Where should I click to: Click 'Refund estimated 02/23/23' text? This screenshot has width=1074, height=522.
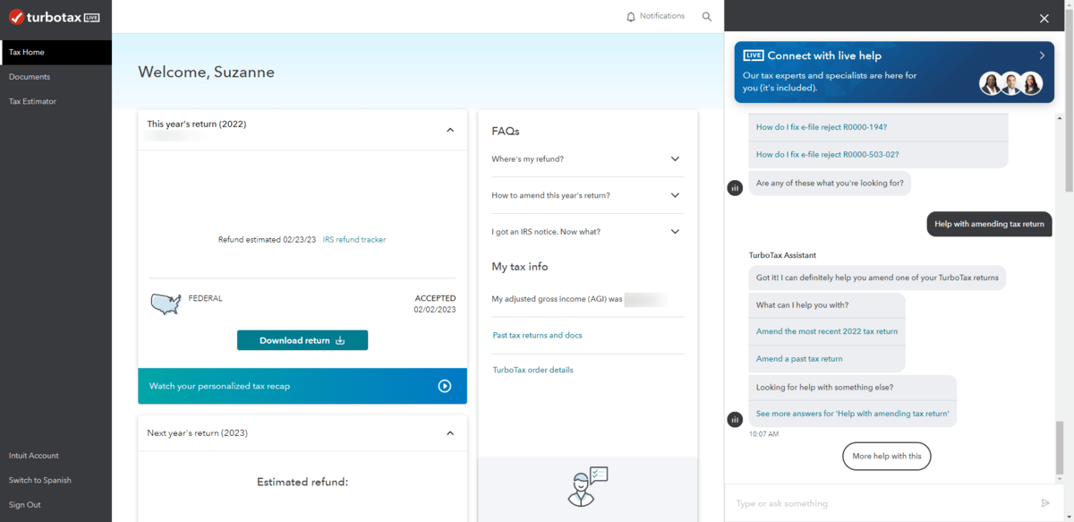click(267, 240)
